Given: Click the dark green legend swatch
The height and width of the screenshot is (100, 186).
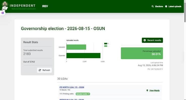Looking at the screenshot, I should click(x=106, y=44).
